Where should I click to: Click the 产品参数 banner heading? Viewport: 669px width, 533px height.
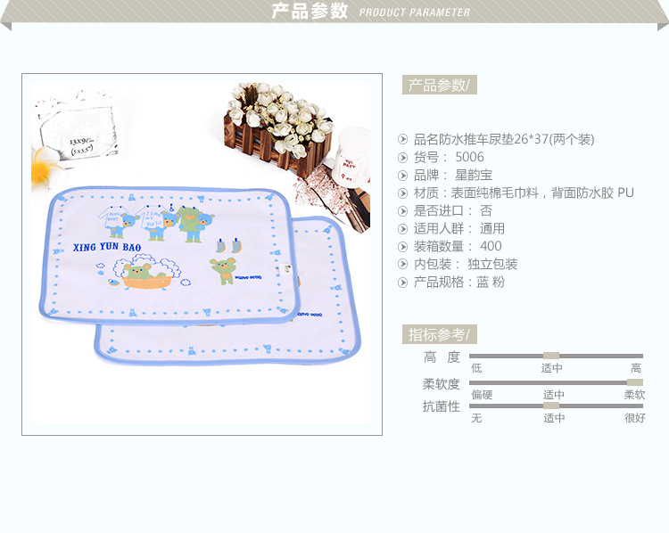[x=310, y=11]
